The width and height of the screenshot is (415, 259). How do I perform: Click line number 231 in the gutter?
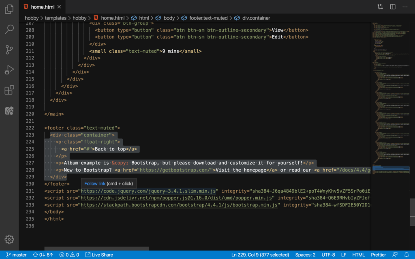click(x=30, y=191)
